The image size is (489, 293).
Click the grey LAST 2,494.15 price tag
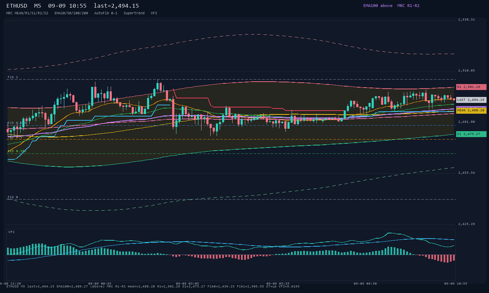tap(471, 100)
